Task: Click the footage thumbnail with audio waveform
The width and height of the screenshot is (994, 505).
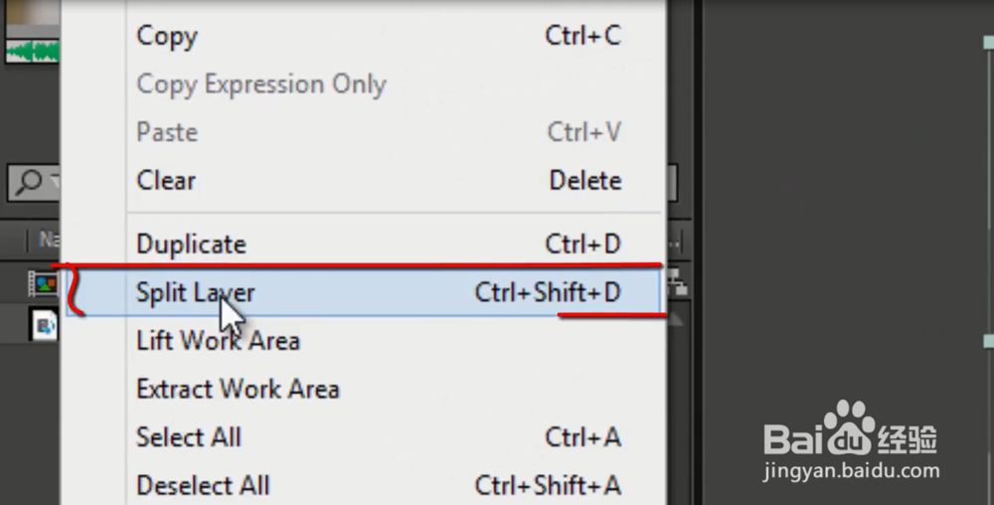Action: (x=32, y=32)
